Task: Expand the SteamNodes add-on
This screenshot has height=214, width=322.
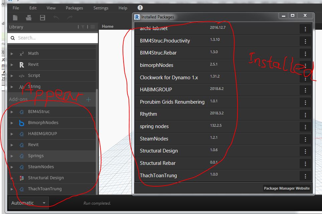Action: 12,167
